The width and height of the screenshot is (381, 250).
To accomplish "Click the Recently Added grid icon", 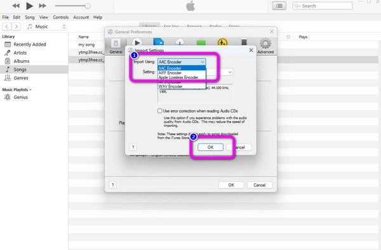I will click(x=8, y=44).
